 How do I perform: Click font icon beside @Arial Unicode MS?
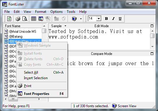(6, 31)
